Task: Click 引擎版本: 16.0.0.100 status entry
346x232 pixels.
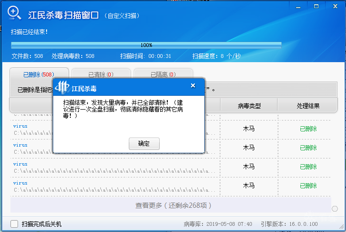Action: click(x=289, y=224)
